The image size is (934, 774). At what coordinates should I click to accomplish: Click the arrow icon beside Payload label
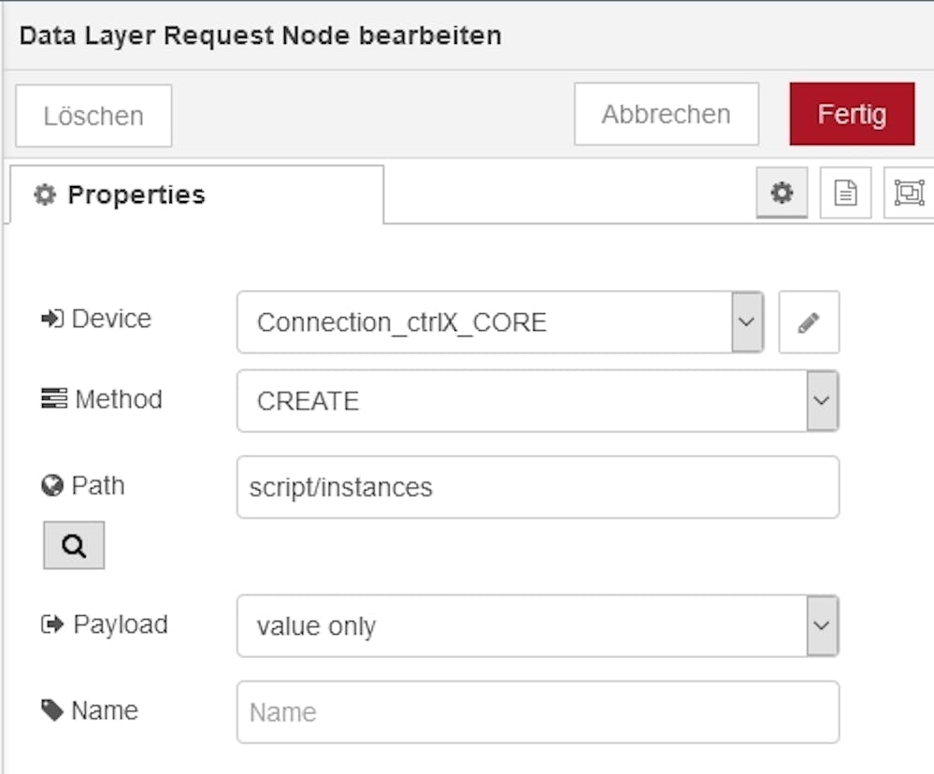point(52,624)
